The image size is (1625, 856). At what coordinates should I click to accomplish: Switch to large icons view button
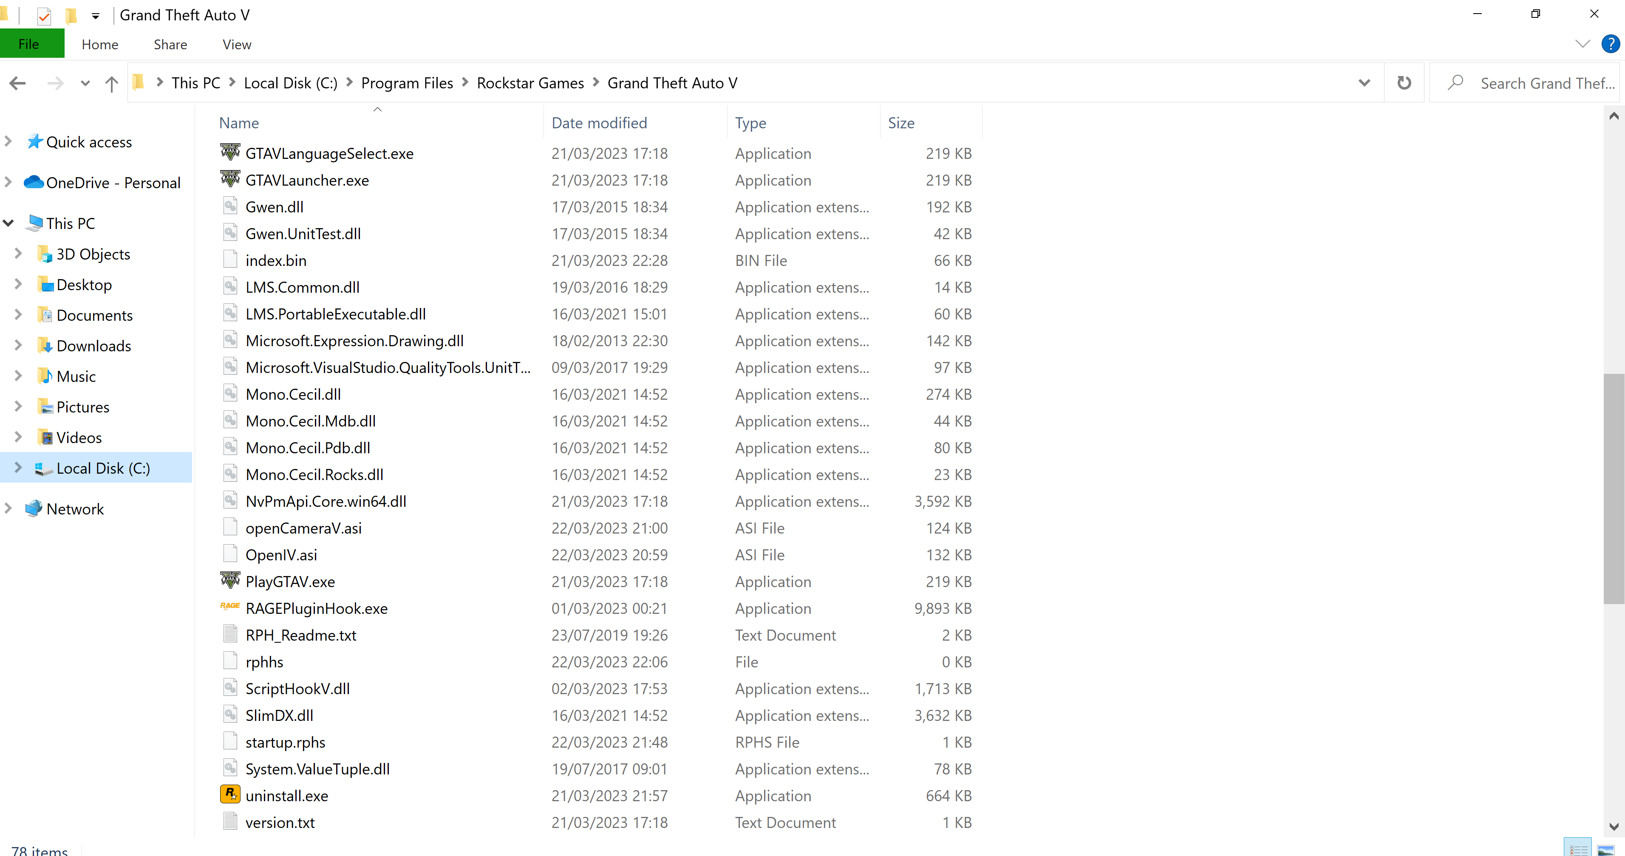pos(1605,849)
